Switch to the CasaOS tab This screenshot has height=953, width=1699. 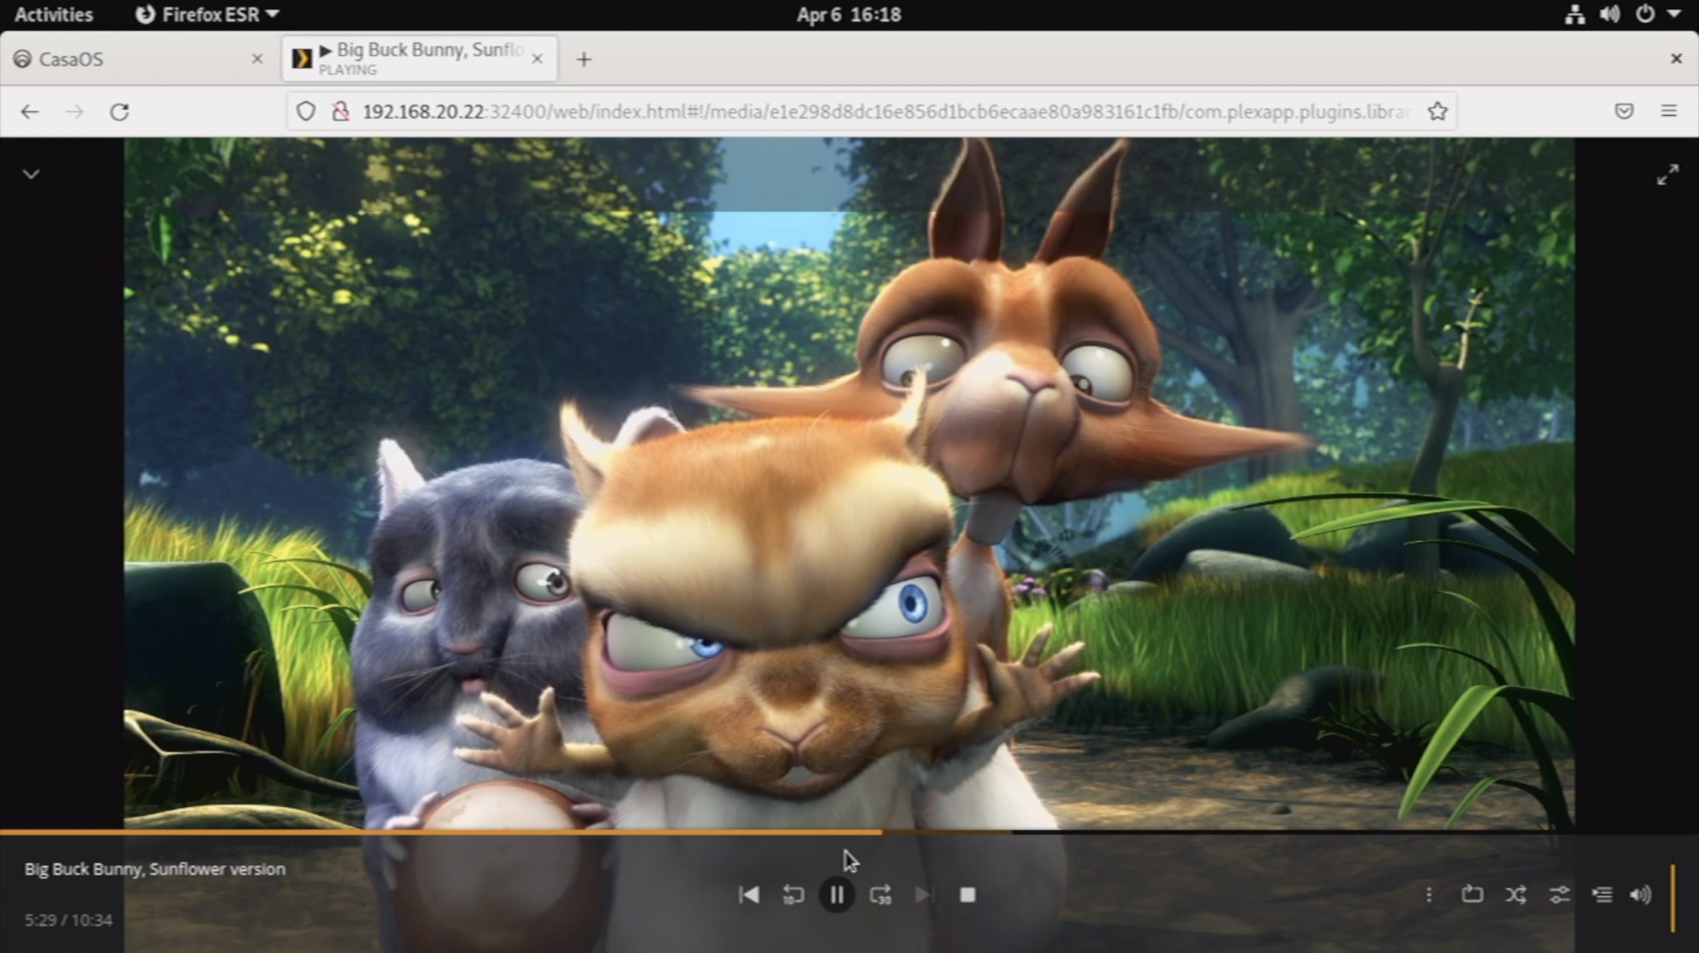pyautogui.click(x=133, y=59)
